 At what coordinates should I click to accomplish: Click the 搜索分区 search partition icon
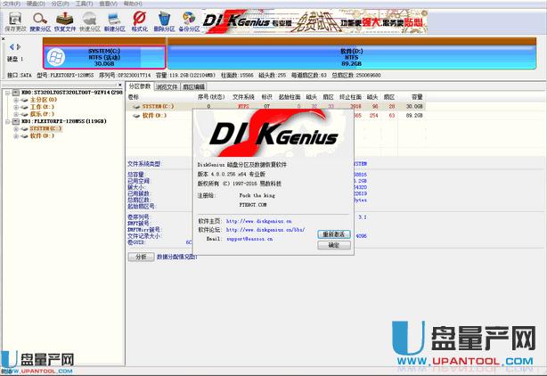[40, 20]
